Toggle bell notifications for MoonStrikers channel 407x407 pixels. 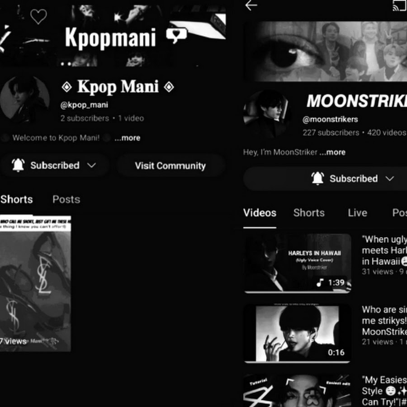[317, 178]
